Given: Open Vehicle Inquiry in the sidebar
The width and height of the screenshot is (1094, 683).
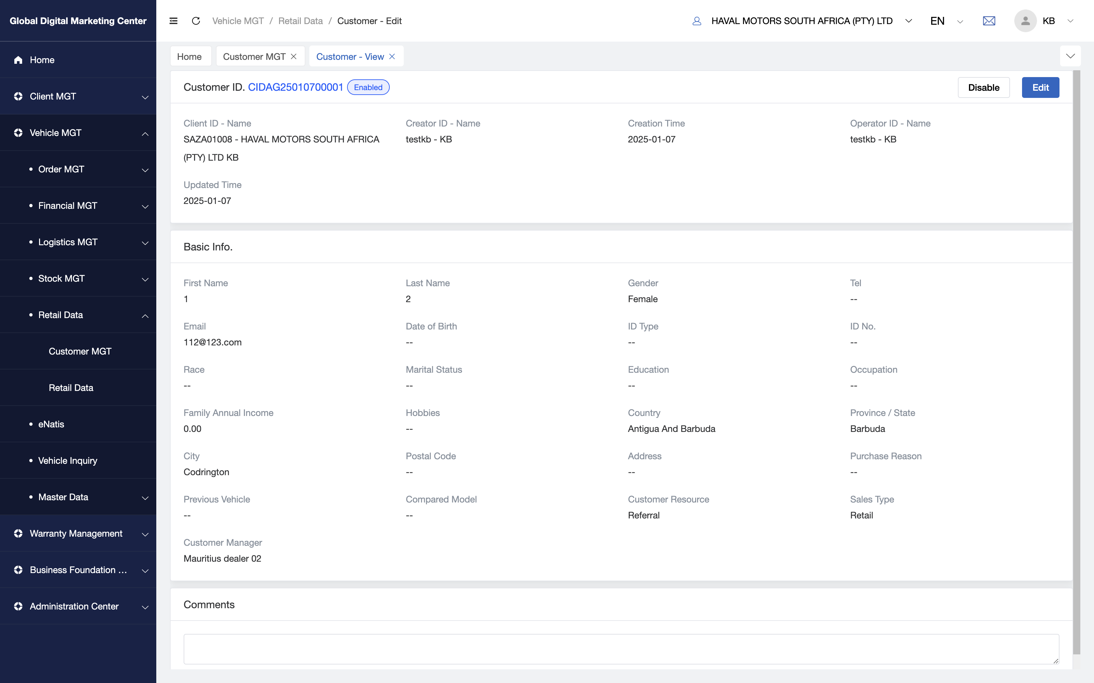Looking at the screenshot, I should (x=78, y=461).
